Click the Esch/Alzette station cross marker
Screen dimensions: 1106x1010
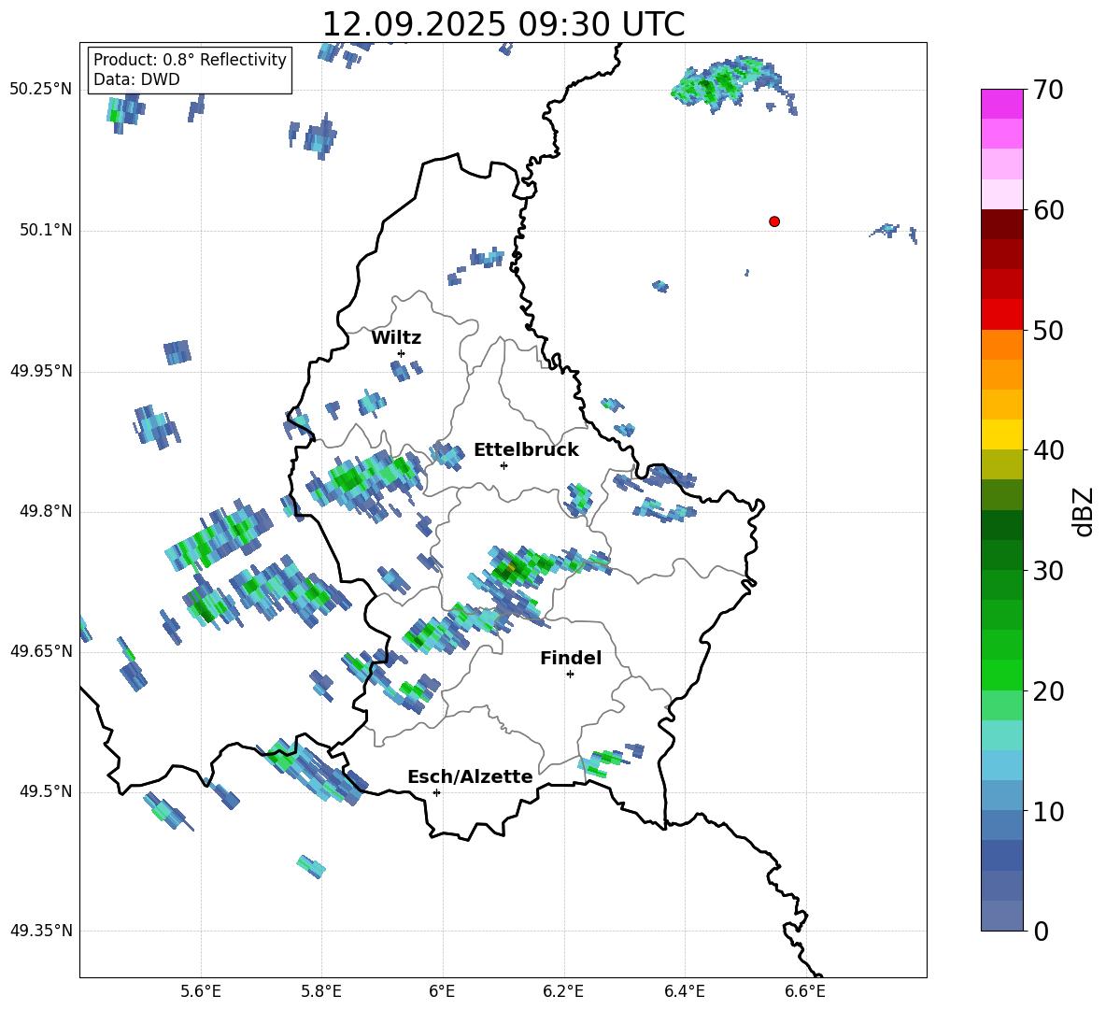pos(436,792)
